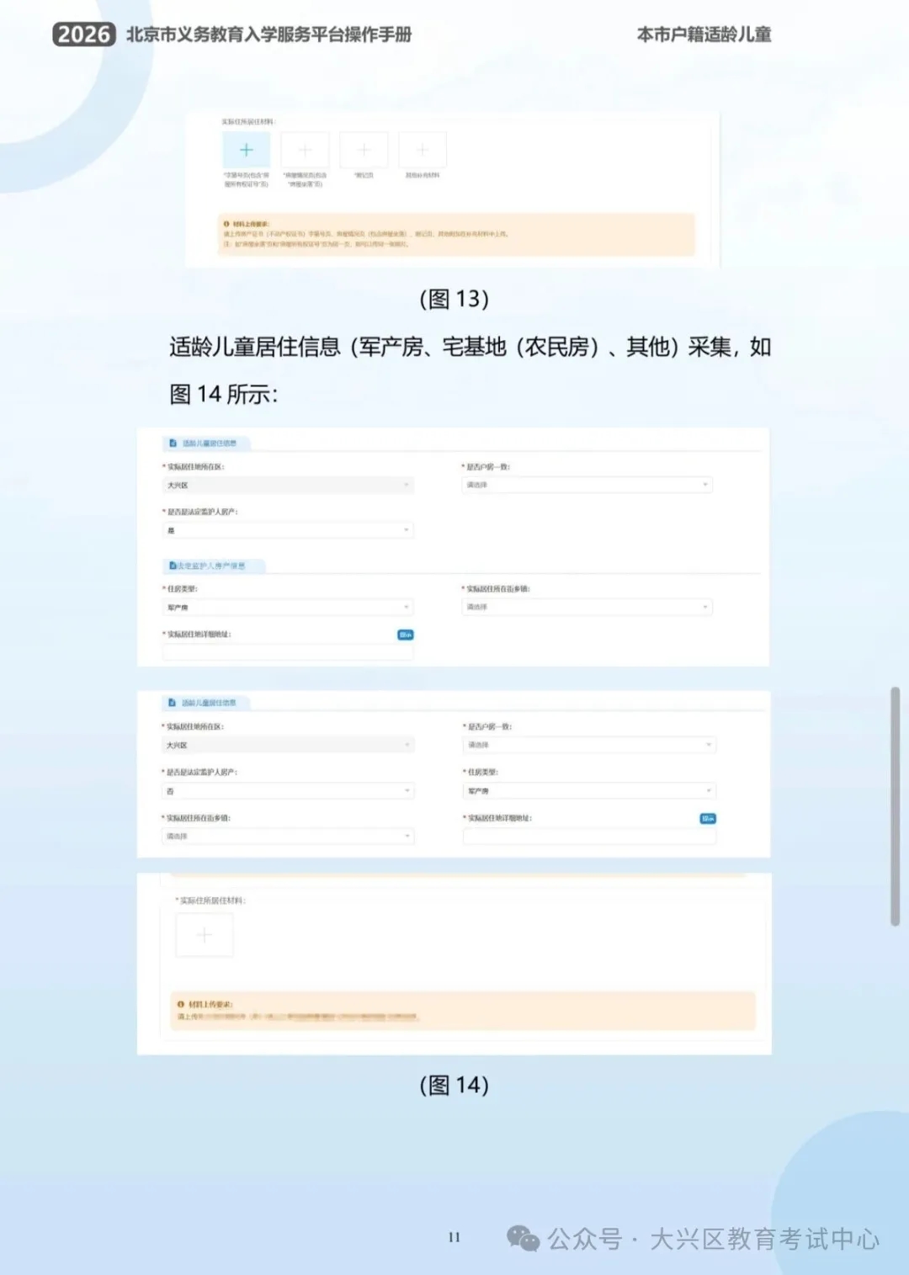Open 是否户房一致 dropdown in the upper form
The width and height of the screenshot is (909, 1275).
[x=587, y=485]
